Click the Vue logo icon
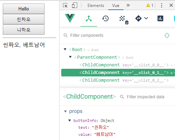The width and height of the screenshot is (175, 140). (x=70, y=18)
